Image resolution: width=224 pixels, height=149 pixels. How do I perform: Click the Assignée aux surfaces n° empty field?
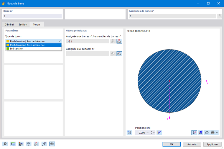tap(88, 54)
